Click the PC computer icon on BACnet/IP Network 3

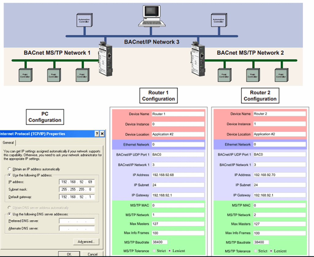(152, 16)
